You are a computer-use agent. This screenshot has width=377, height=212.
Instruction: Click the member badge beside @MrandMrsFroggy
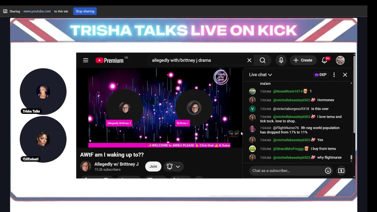tap(306, 149)
